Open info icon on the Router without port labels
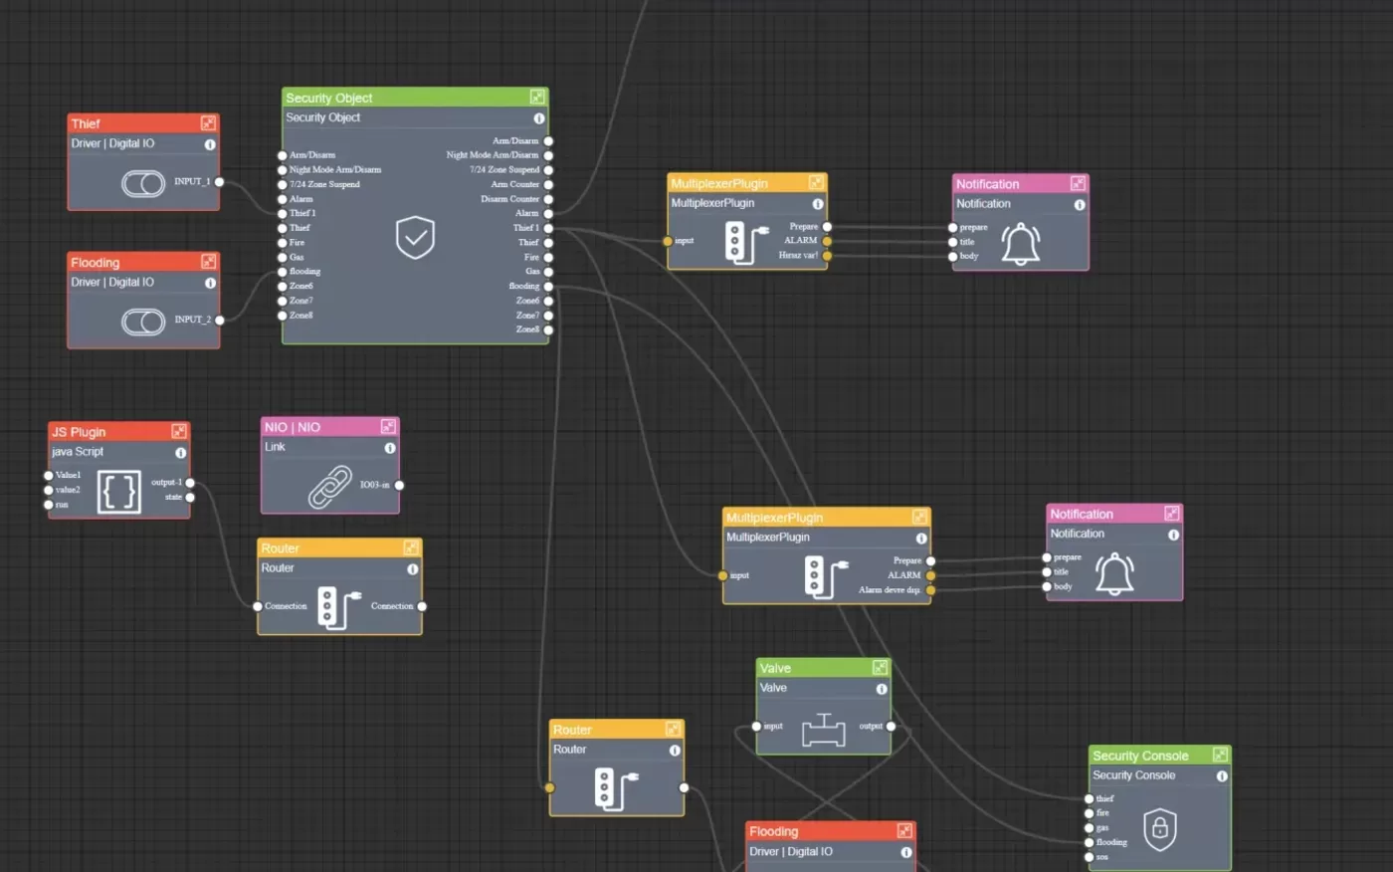Image resolution: width=1393 pixels, height=872 pixels. pos(675,751)
